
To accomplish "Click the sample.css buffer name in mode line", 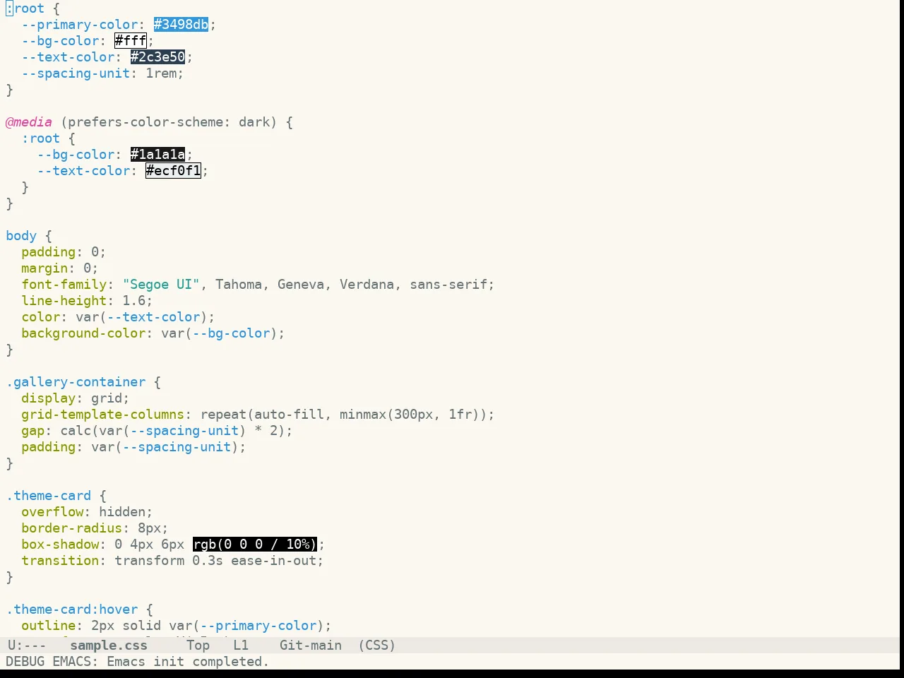I will coord(109,646).
